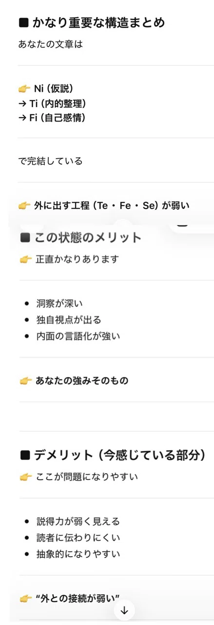The image size is (214, 625).
Task: Click the bullet item 抽象的になりやすい
Action: (x=78, y=554)
